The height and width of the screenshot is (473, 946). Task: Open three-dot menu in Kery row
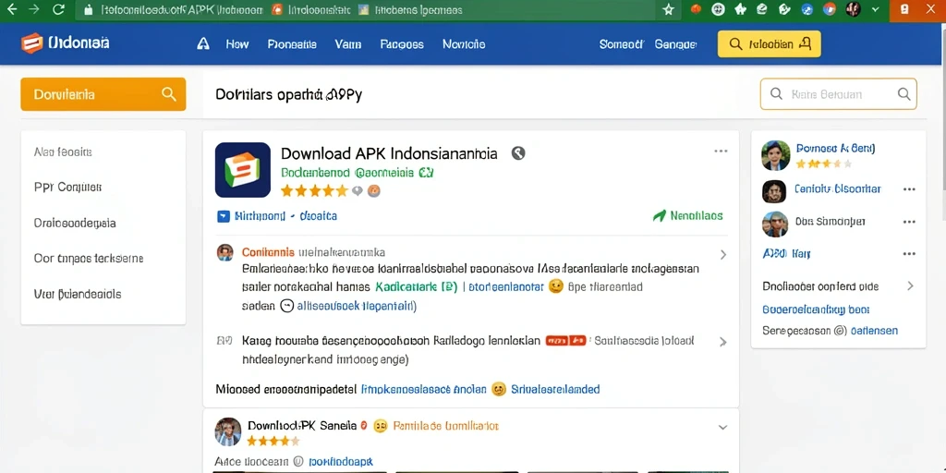[909, 254]
